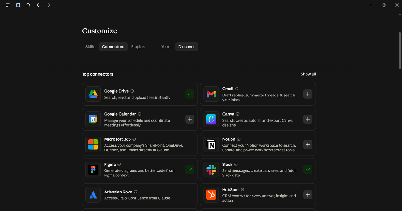The image size is (402, 211).
Task: Click the vertical scrollbar thumb
Action: pyautogui.click(x=400, y=50)
